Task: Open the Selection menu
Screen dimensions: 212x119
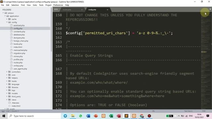Action: [15, 5]
